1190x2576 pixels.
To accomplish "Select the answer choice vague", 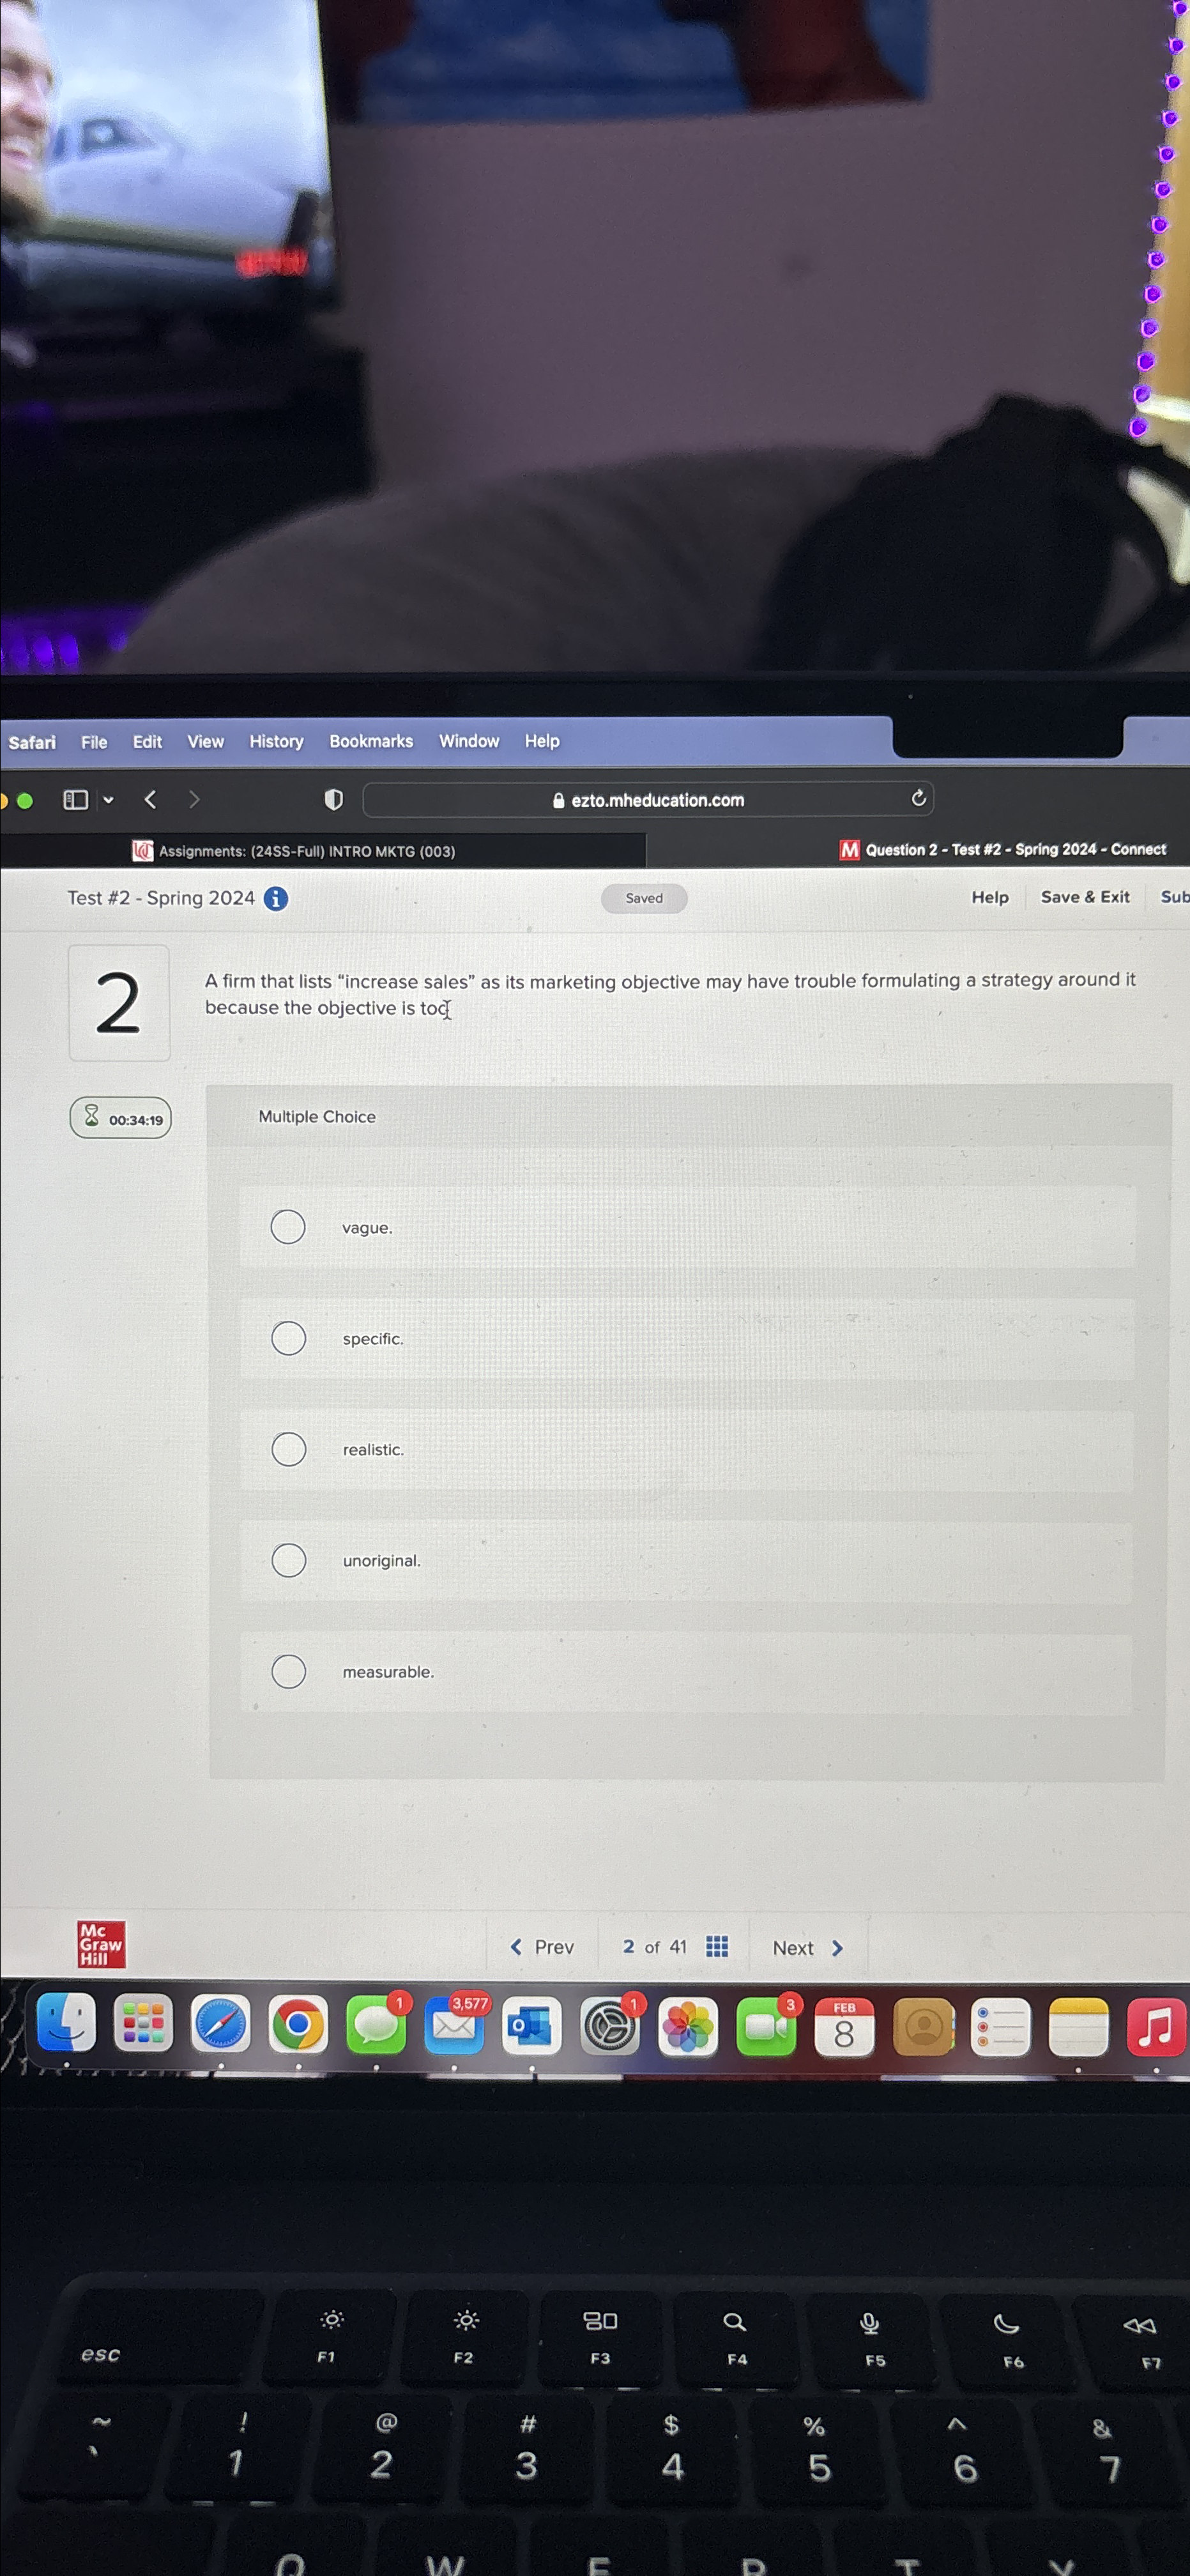I will click(288, 1227).
